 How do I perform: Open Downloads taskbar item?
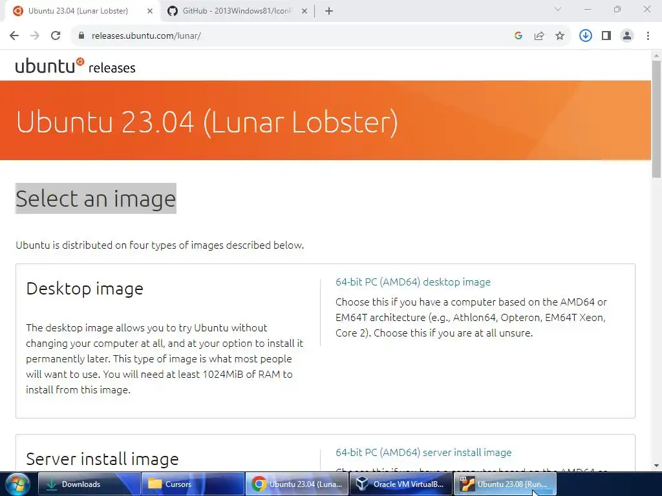[x=89, y=484]
